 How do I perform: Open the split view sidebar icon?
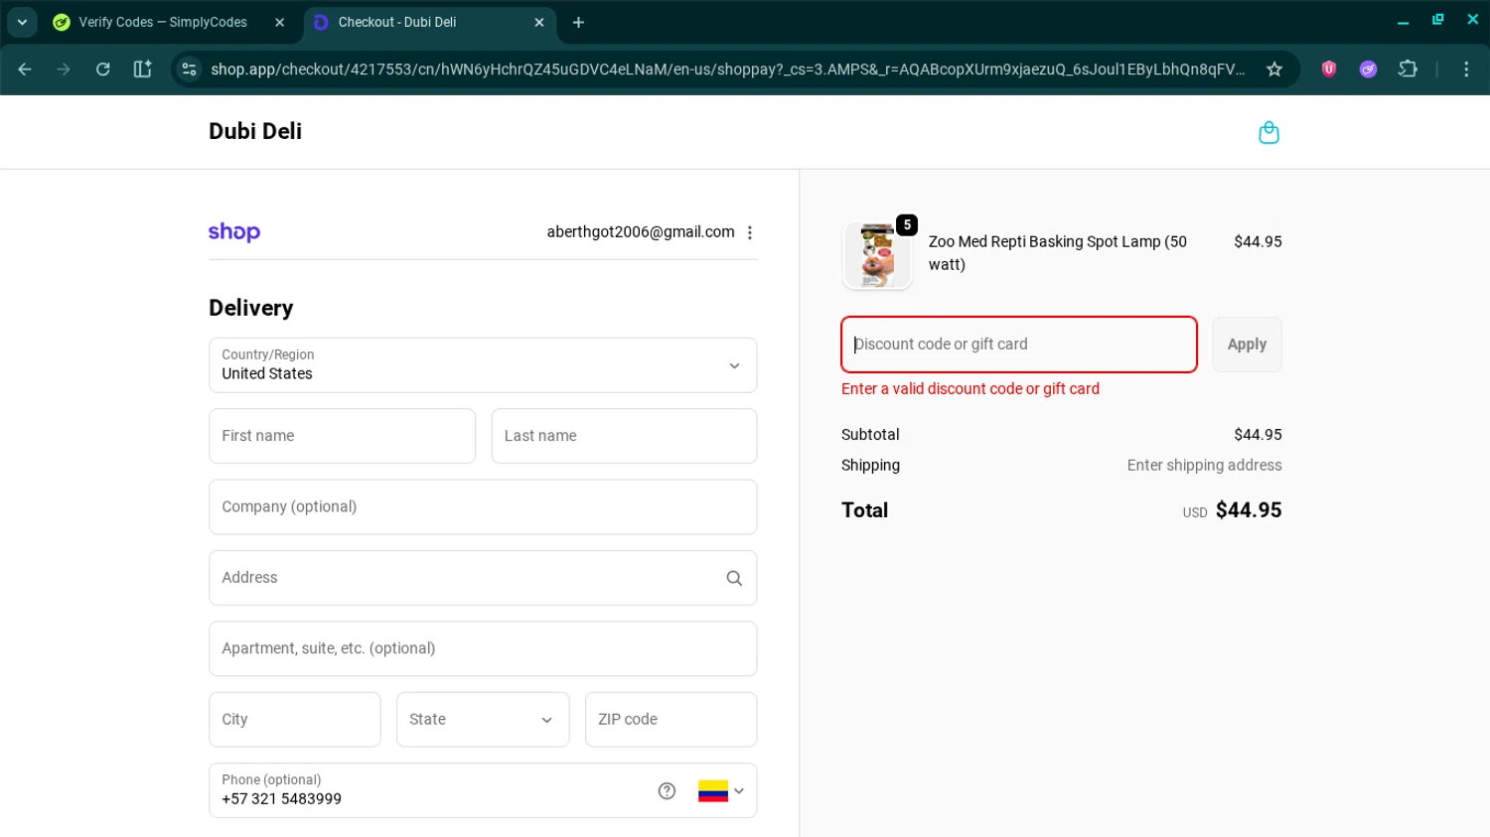pyautogui.click(x=142, y=69)
